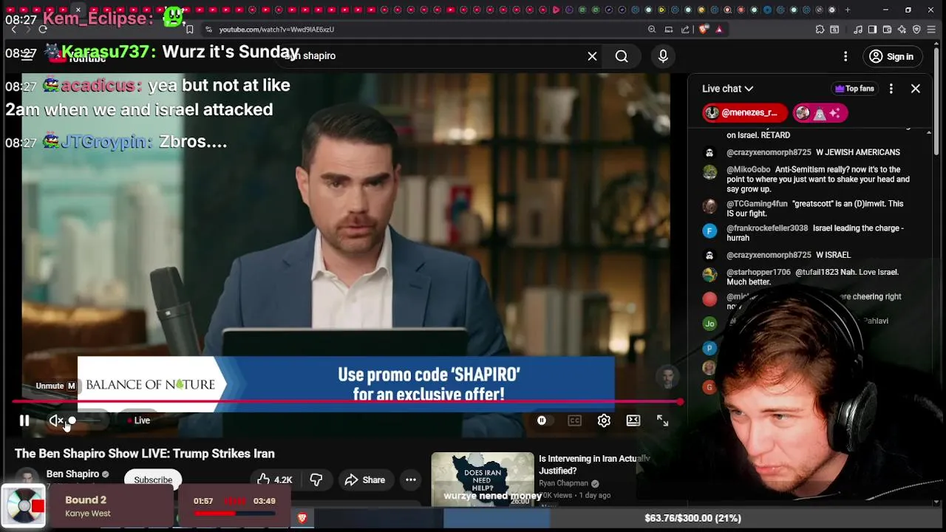Open a new browser tab
The height and width of the screenshot is (532, 946).
click(x=848, y=10)
